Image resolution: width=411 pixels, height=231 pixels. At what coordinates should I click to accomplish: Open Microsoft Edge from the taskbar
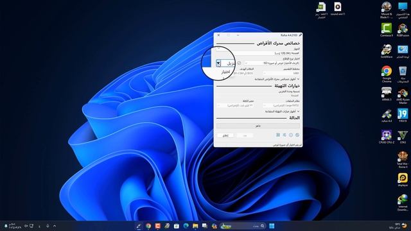[x=186, y=226]
